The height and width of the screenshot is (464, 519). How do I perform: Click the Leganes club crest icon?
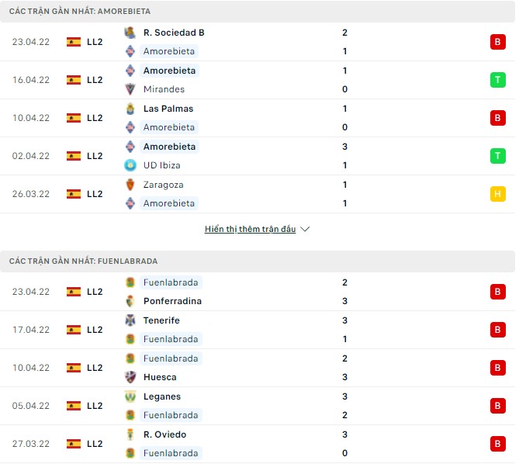(x=130, y=396)
